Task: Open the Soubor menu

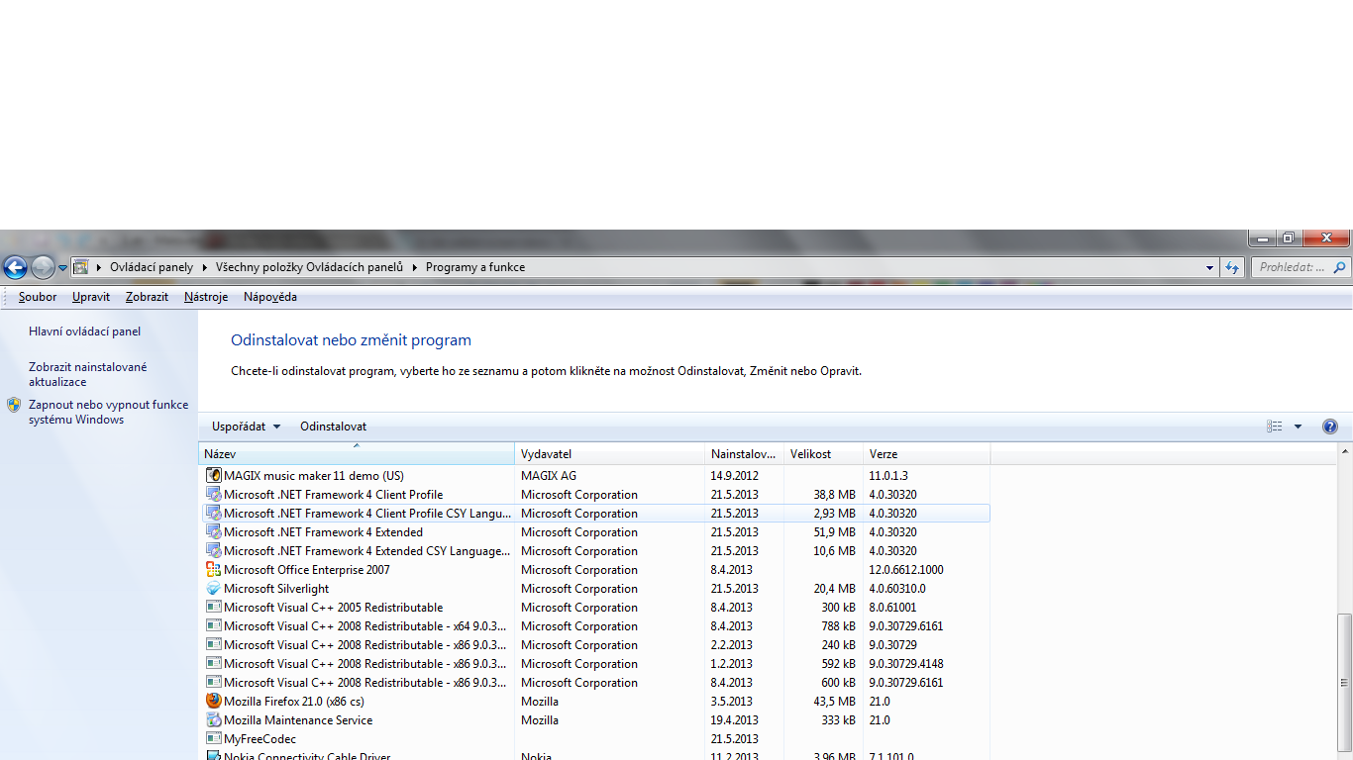Action: coord(38,297)
